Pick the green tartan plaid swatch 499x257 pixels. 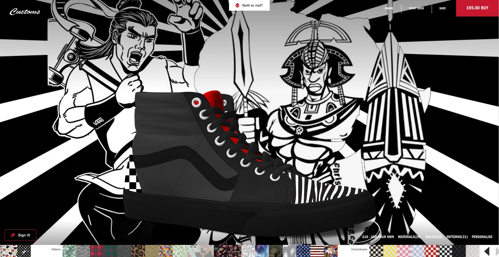click(x=111, y=251)
